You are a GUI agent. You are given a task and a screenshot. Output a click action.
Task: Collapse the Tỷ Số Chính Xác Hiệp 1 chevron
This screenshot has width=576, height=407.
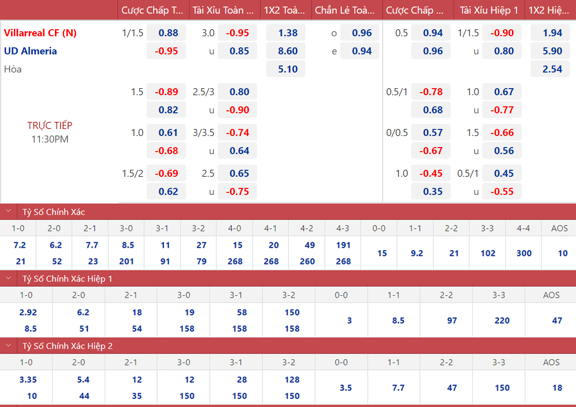point(9,279)
